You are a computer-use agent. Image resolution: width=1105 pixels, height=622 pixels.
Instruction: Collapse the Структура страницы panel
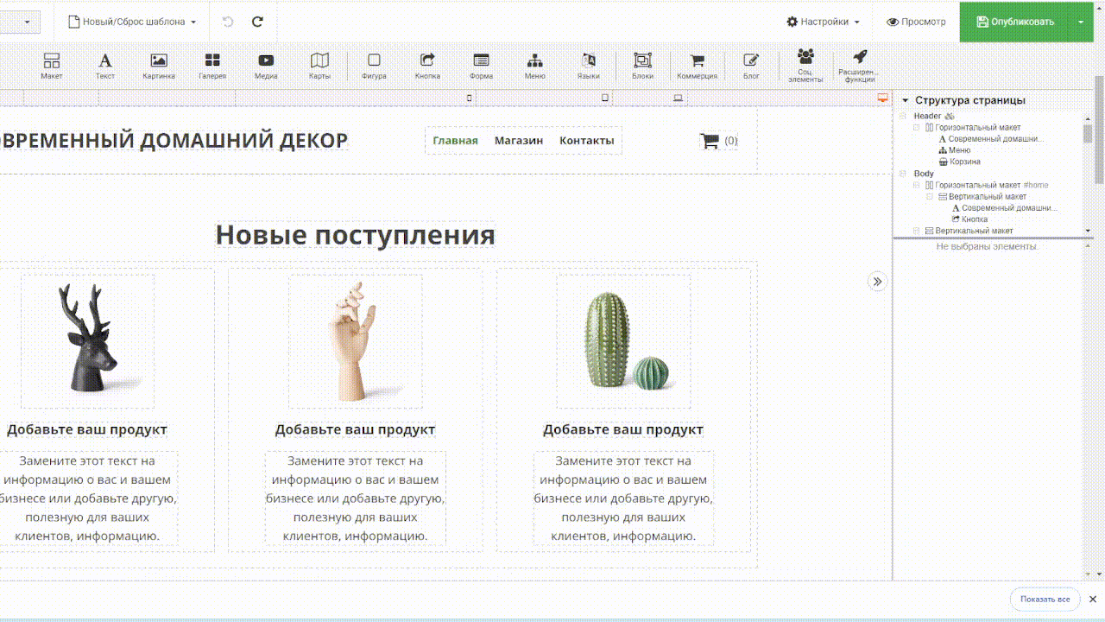coord(905,100)
